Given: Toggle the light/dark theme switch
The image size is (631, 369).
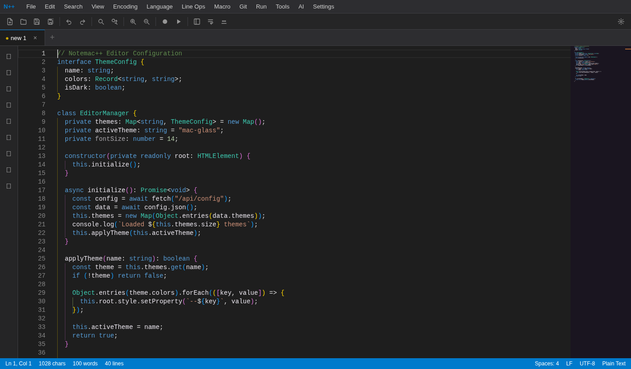Looking at the screenshot, I should point(621,21).
